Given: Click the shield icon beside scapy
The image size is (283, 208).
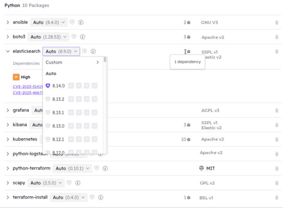Looking at the screenshot, I should [x=69, y=183].
